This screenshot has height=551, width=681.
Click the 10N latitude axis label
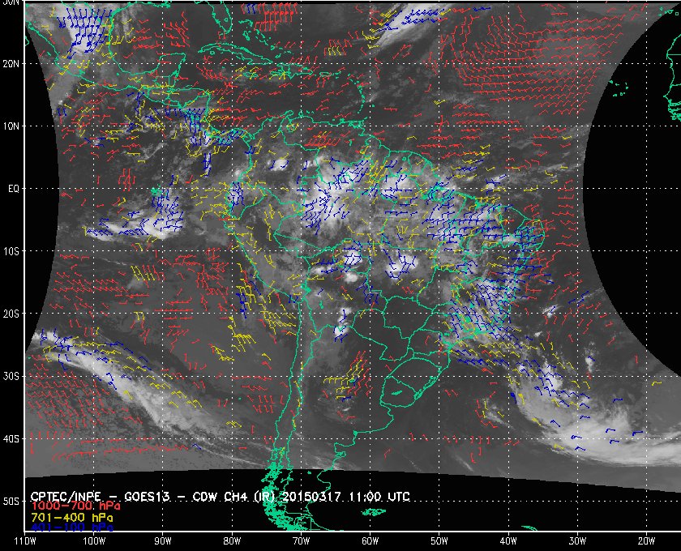point(11,126)
